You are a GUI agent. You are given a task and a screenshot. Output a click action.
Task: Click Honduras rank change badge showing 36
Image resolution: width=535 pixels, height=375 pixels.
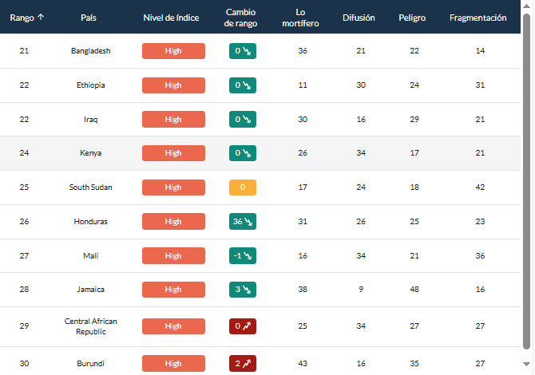[242, 222]
